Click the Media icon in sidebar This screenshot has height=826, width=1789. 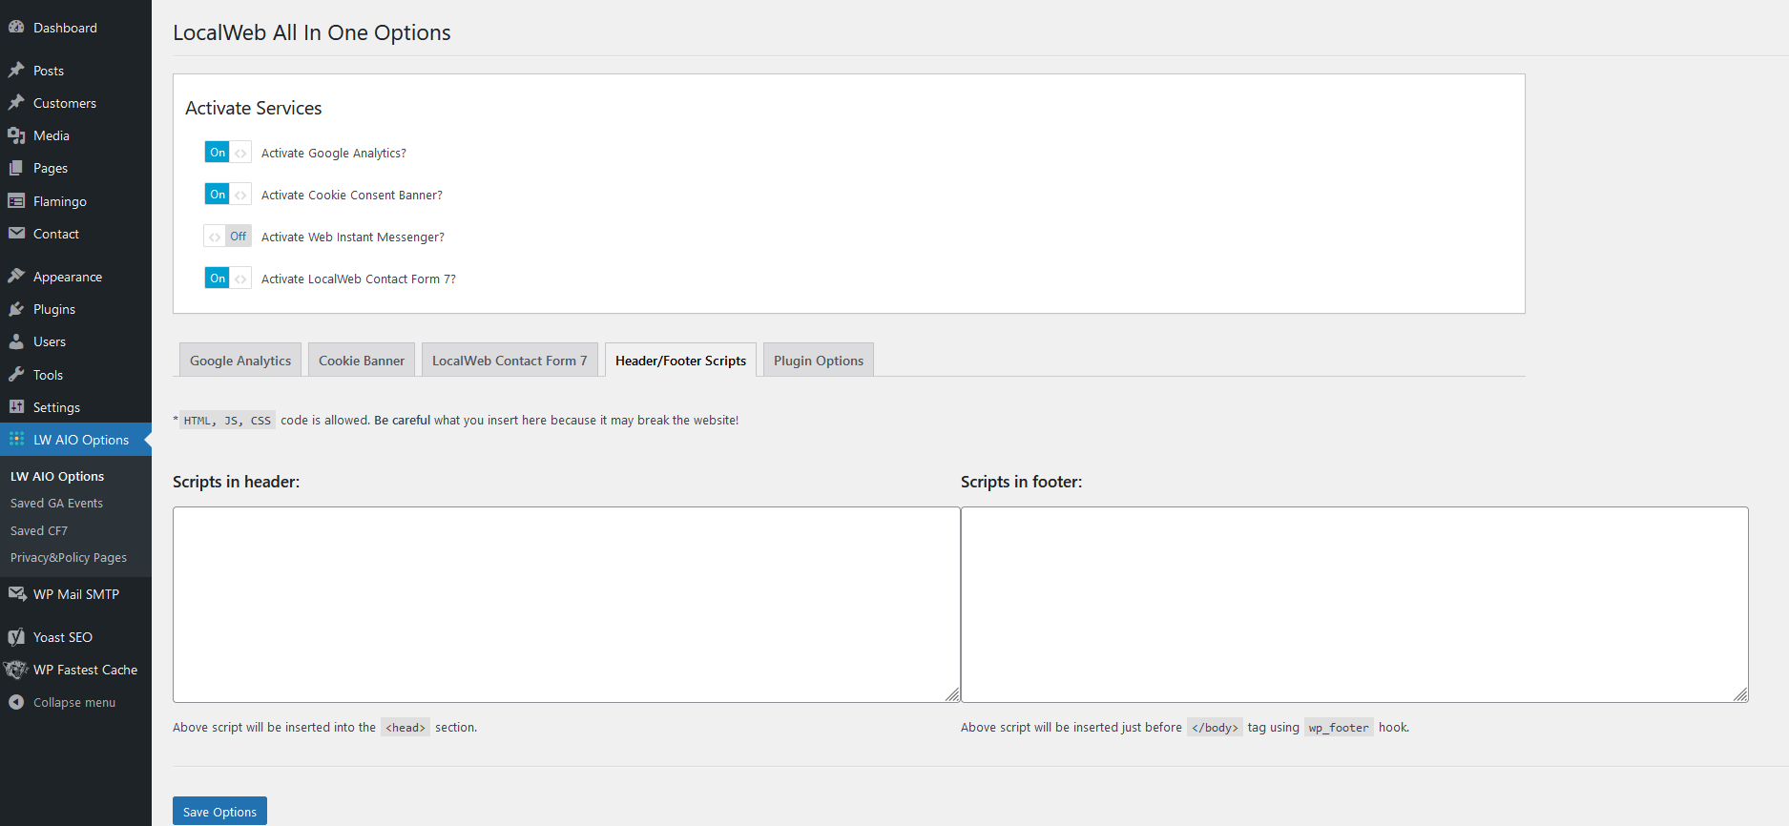pos(16,135)
